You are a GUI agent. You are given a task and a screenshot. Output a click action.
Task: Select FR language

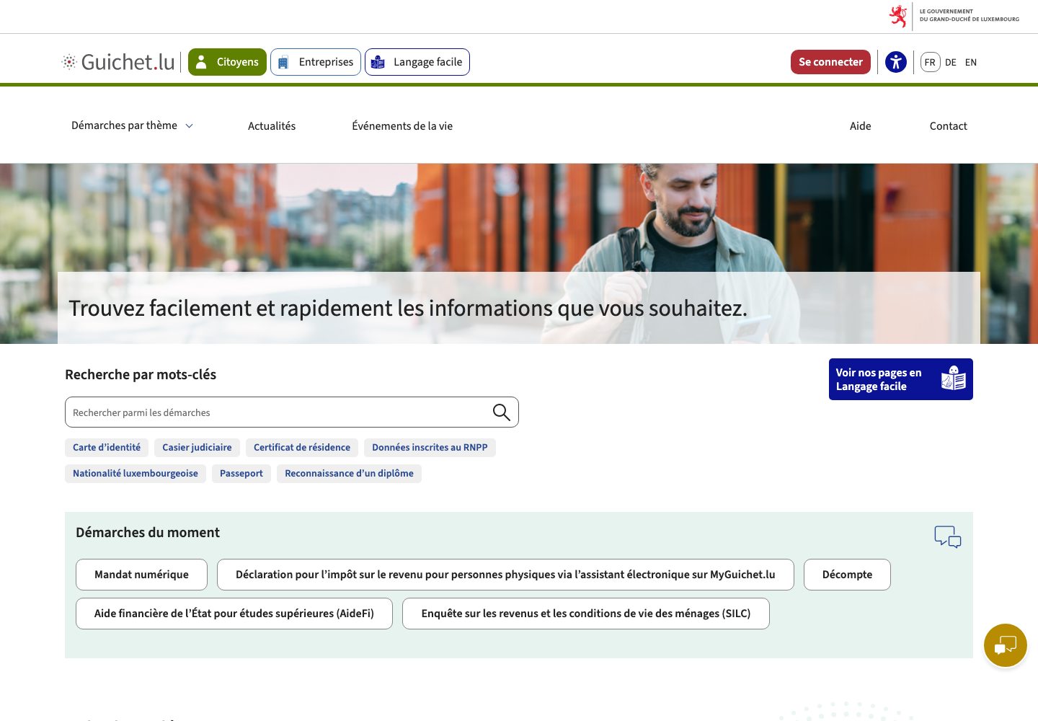point(930,62)
